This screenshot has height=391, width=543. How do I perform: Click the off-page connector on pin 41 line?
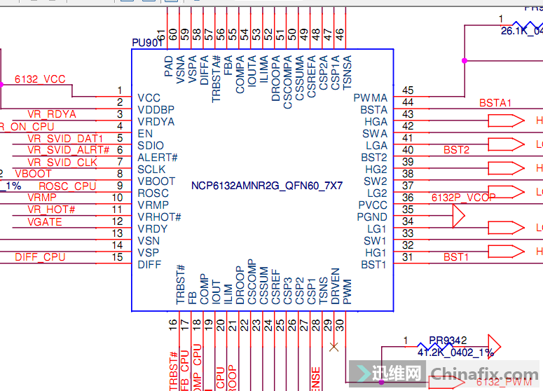pos(506,144)
